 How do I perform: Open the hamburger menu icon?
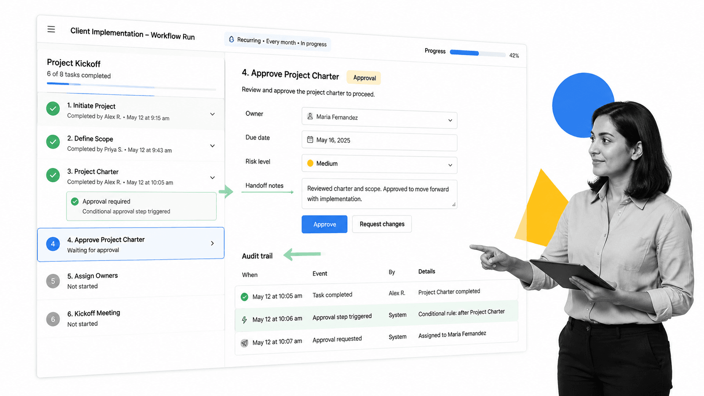coord(51,29)
